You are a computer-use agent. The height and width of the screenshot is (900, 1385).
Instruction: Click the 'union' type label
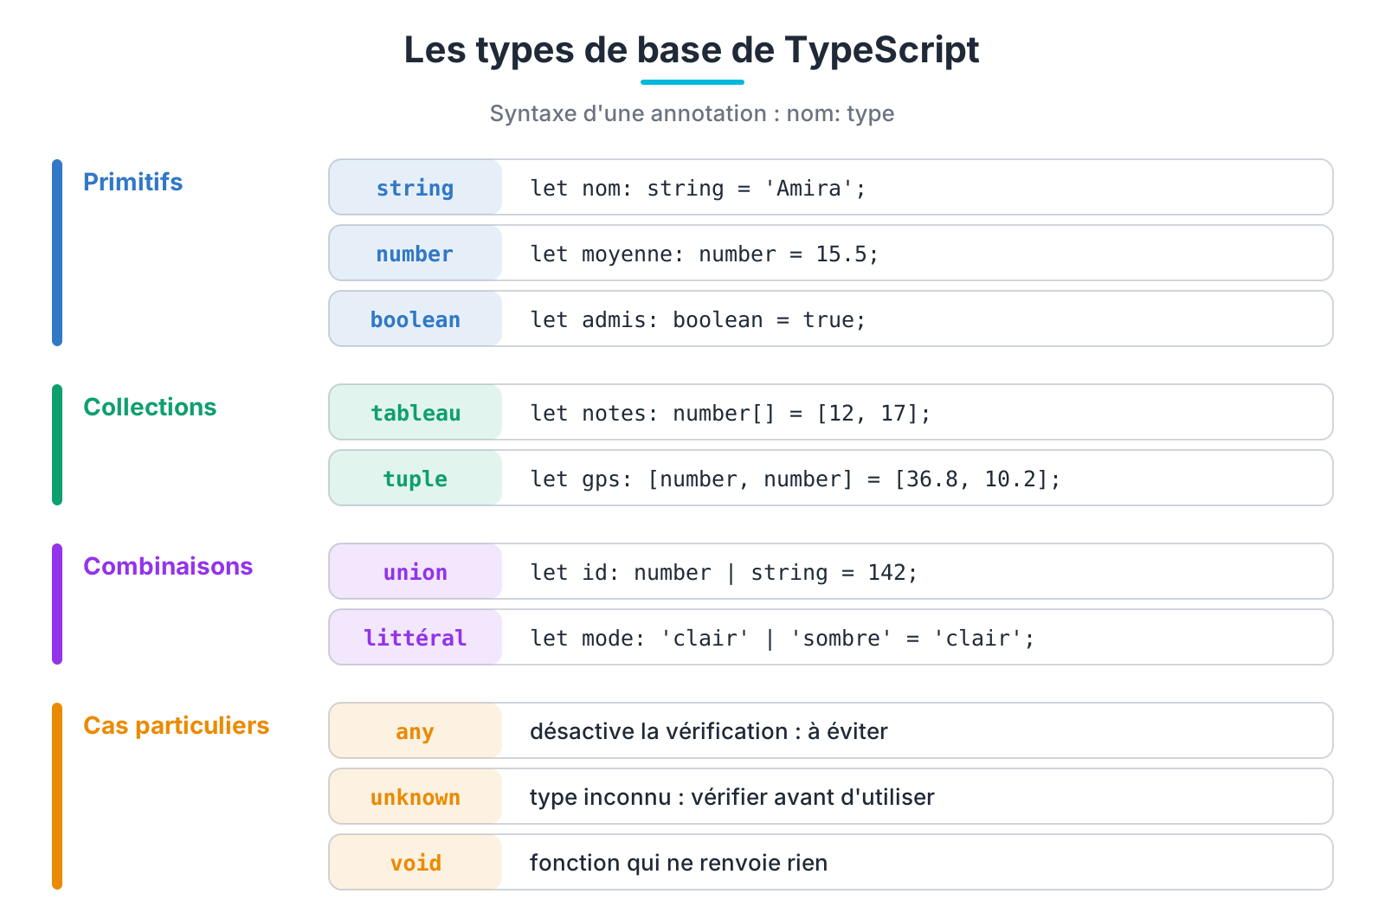click(x=415, y=571)
